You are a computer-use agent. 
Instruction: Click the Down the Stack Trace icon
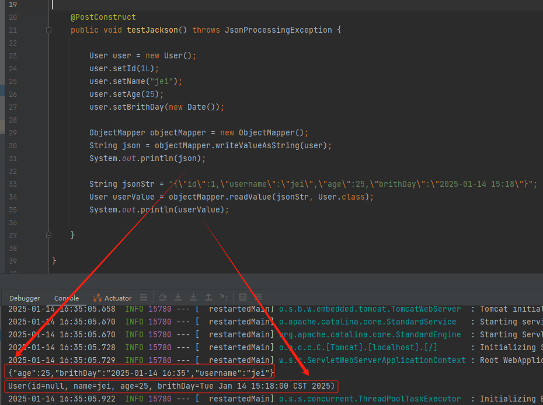coord(177,297)
